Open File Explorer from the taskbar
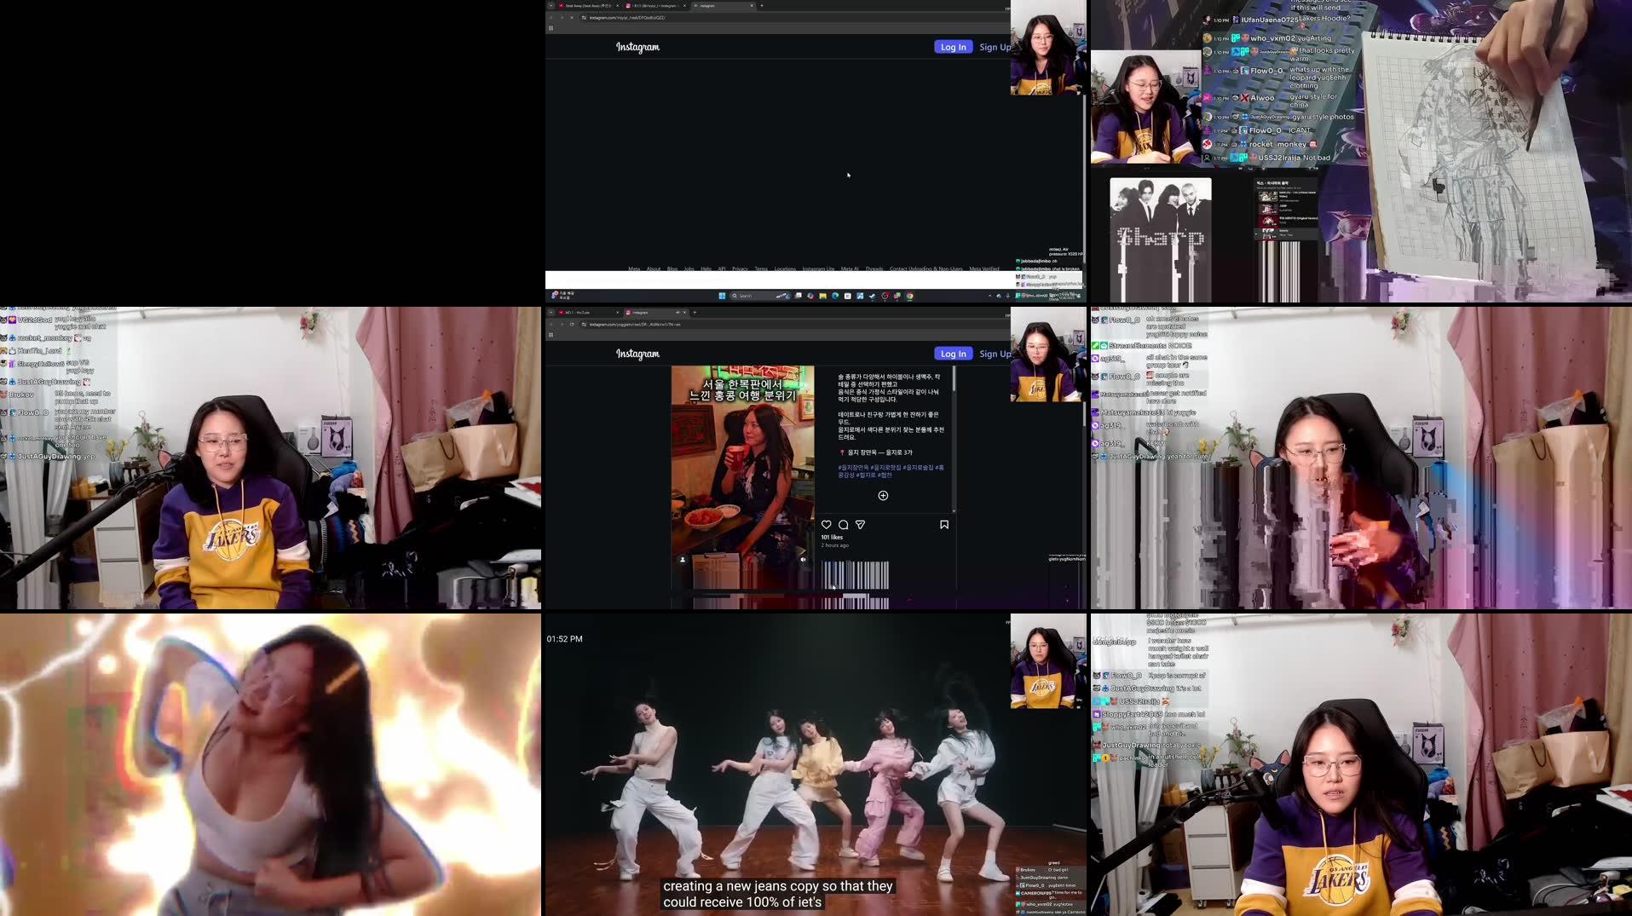Screen dimensions: 1632x916 coord(822,296)
